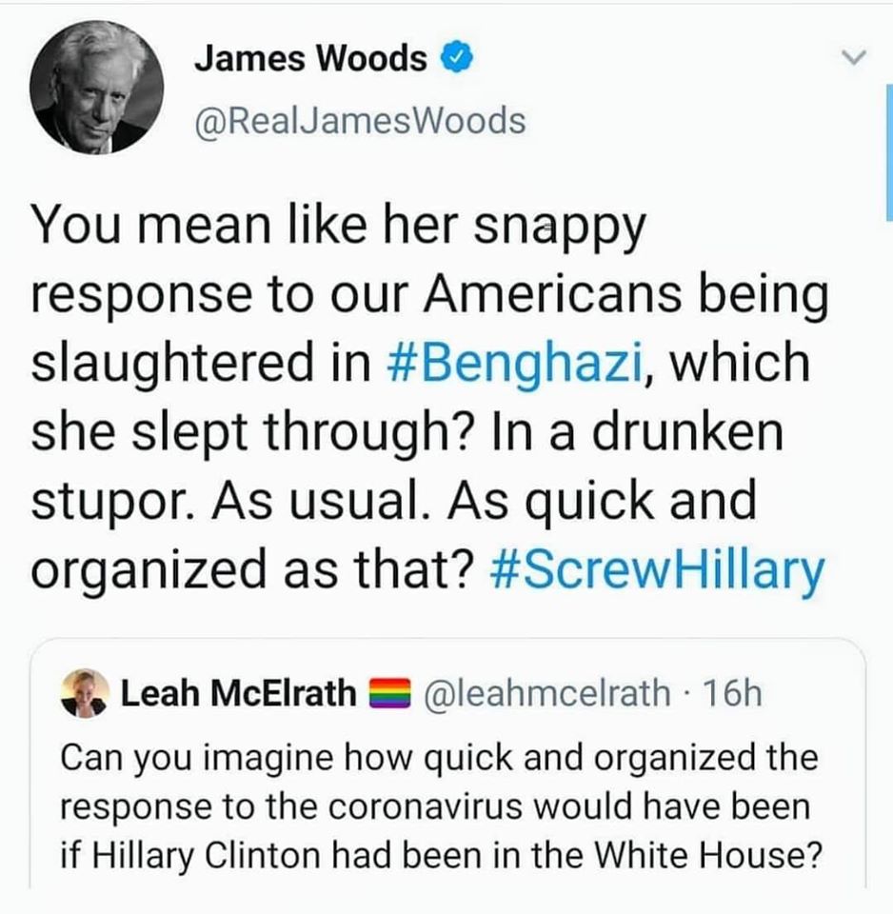Screen dimensions: 893x914
Task: Open the @RealJamesWoods handle link
Action: [360, 121]
